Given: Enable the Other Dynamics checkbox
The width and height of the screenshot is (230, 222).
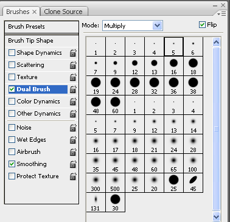Looking at the screenshot, I should point(12,114).
